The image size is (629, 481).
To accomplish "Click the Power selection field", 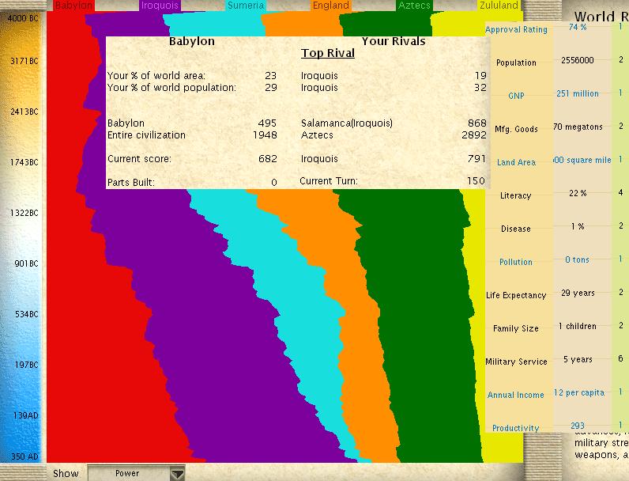I will (x=128, y=474).
